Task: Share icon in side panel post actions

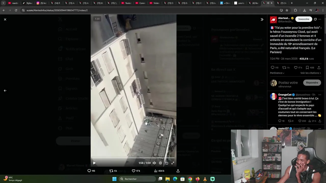Action: coord(319,68)
